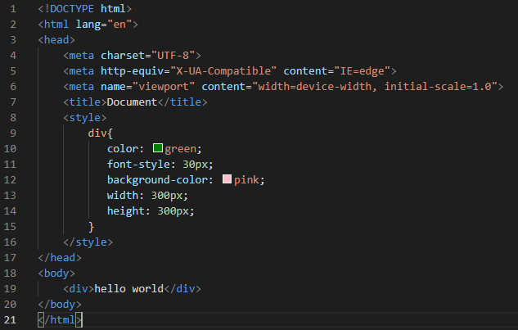Viewport: 518px width, 330px height.
Task: Click the closing body tag
Action: click(60, 305)
